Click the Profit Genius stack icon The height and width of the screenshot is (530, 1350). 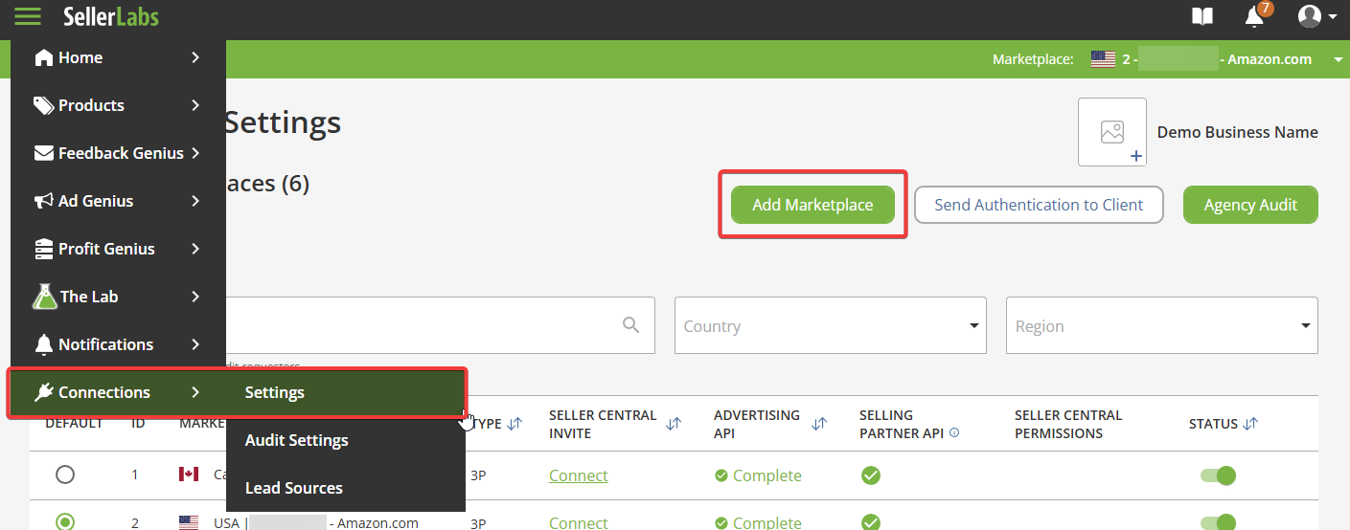(x=44, y=249)
